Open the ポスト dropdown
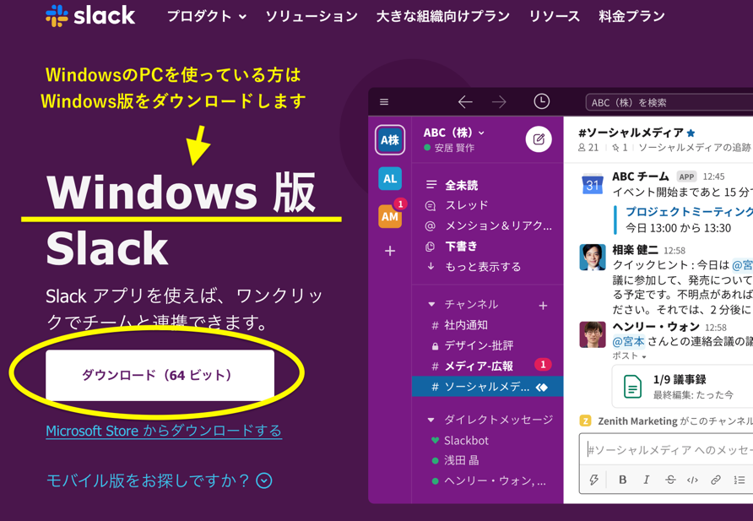This screenshot has height=521, width=753. [x=629, y=355]
